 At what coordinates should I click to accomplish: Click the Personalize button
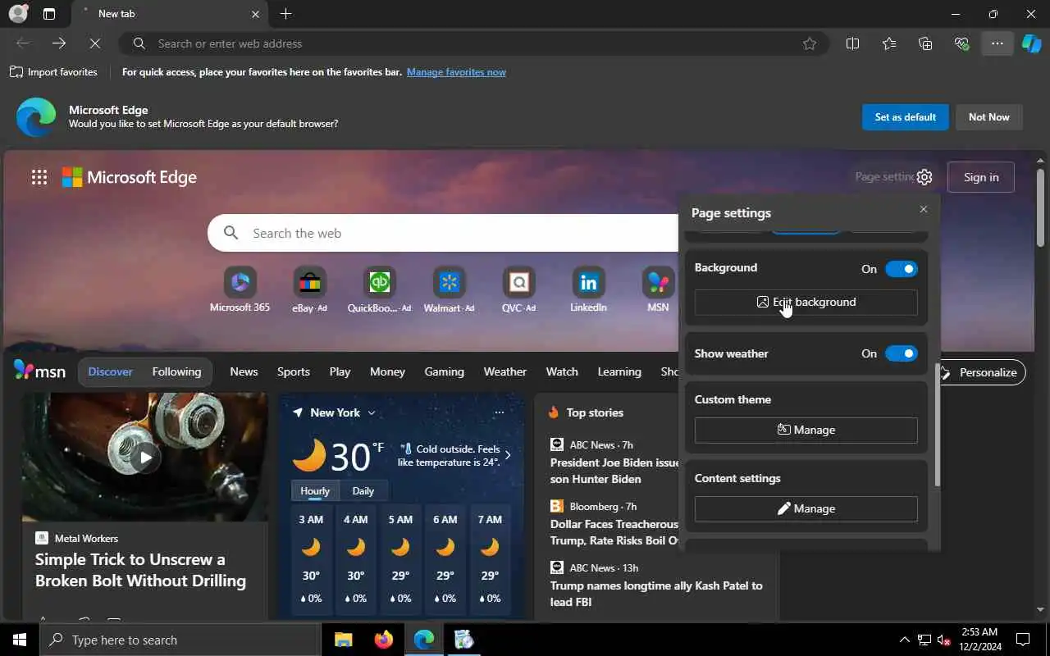click(980, 372)
